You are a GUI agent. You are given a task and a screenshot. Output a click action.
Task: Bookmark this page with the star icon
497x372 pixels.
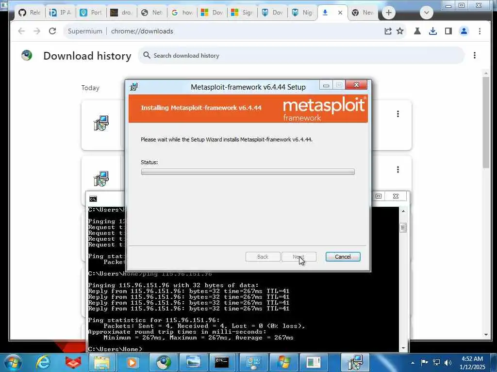[400, 31]
